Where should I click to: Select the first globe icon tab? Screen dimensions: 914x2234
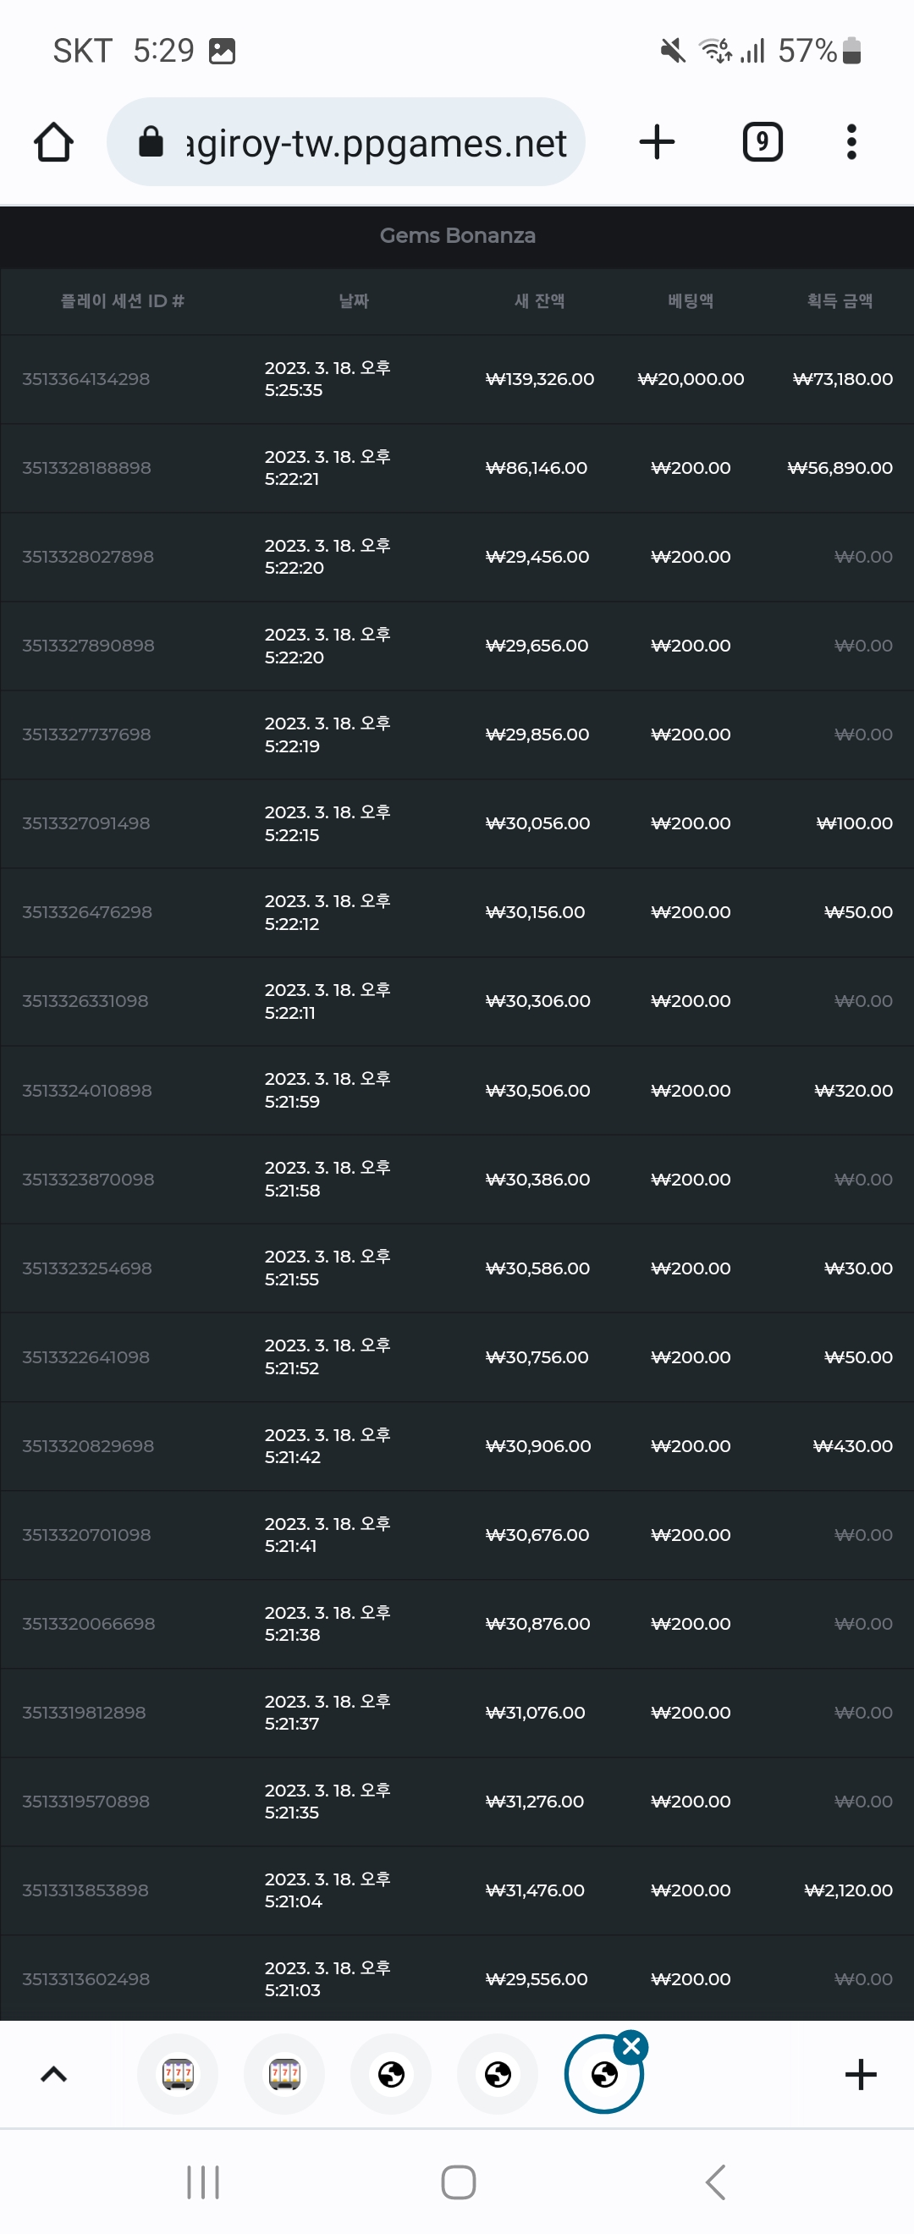coord(391,2074)
